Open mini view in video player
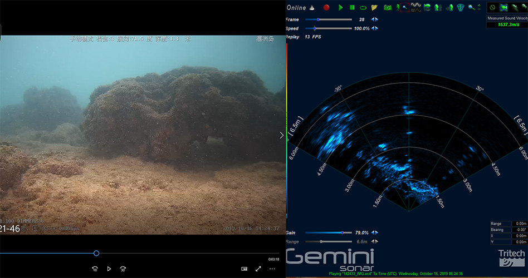Viewport: 528px width, 278px height. click(245, 269)
